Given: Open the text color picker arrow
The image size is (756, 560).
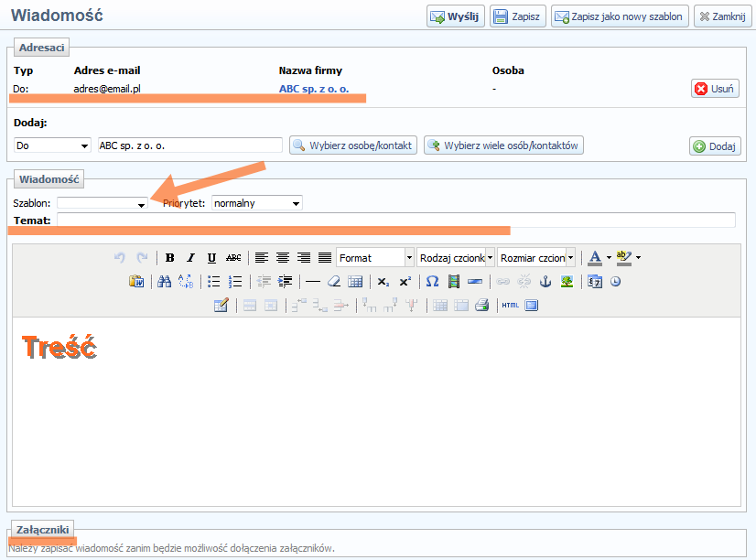Looking at the screenshot, I should click(x=609, y=258).
